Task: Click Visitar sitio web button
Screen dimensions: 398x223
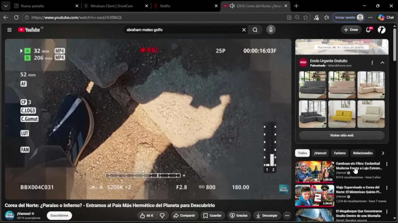Action: [x=342, y=135]
